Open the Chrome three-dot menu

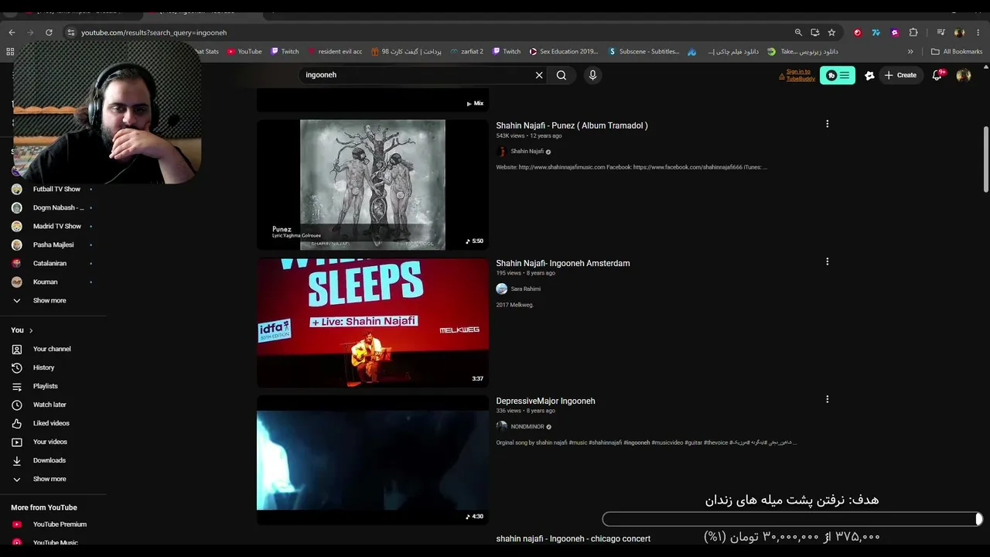978,32
